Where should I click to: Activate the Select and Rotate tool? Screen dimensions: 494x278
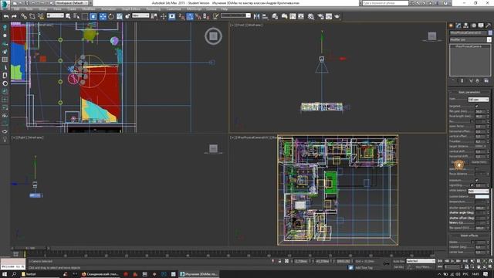point(111,16)
